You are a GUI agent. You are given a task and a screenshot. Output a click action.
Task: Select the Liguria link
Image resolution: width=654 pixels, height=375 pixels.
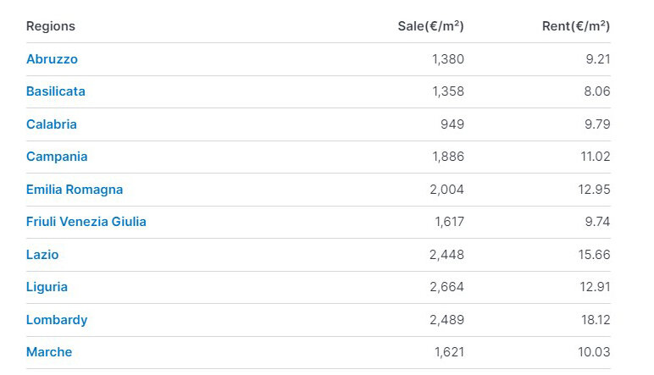[x=47, y=287]
